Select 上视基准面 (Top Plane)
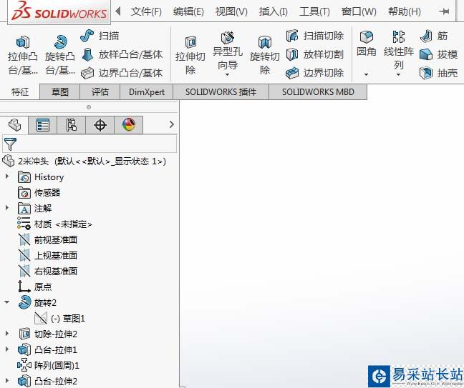The image size is (464, 388). (x=48, y=255)
